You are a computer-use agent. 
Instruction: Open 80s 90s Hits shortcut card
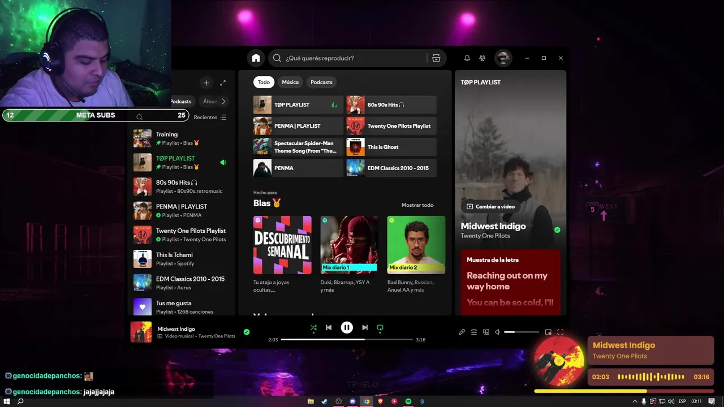coord(391,105)
